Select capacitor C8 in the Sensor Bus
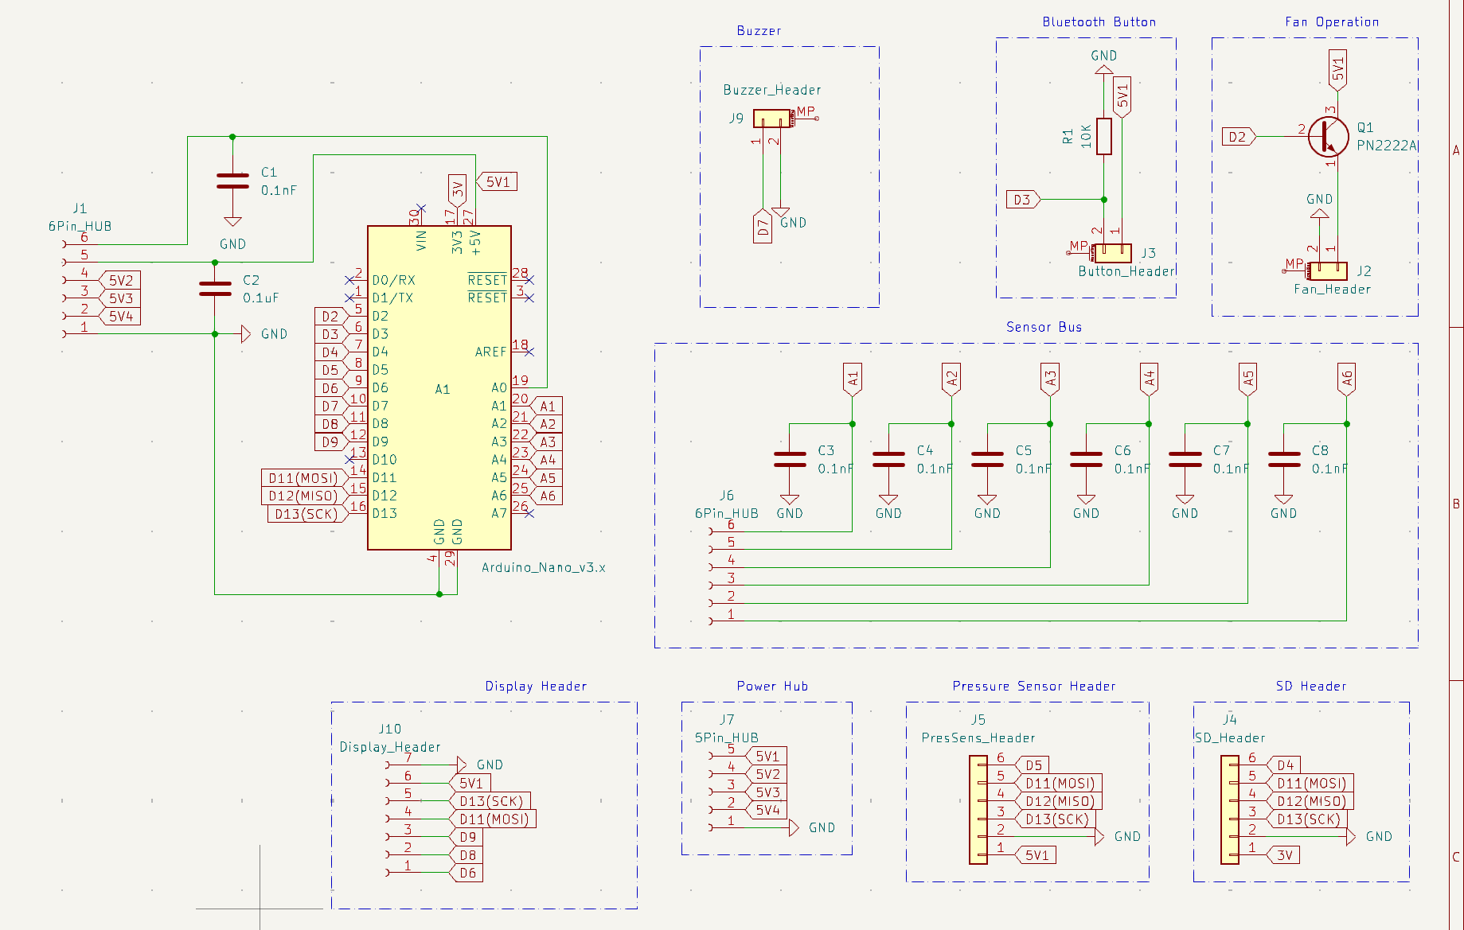This screenshot has height=930, width=1464. pyautogui.click(x=1283, y=459)
